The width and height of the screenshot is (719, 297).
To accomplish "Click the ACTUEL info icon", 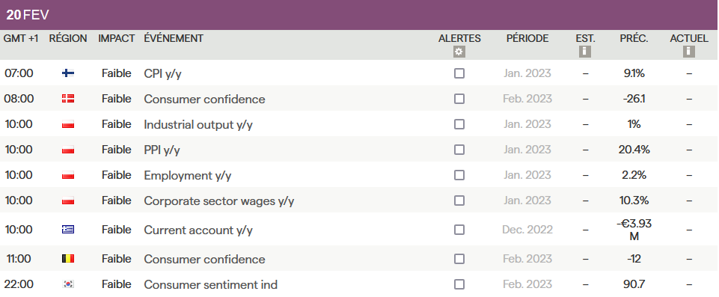I will [689, 52].
